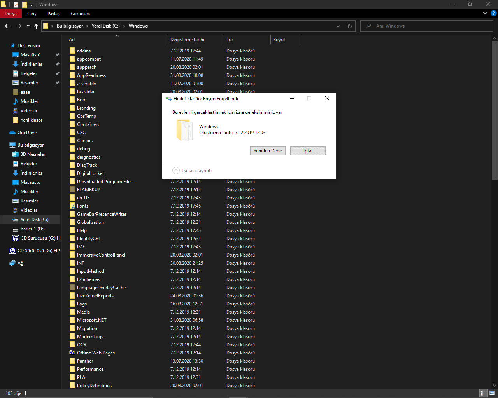Click the LanguageOverlayCache folder icon
This screenshot has height=398, width=498.
pos(72,288)
